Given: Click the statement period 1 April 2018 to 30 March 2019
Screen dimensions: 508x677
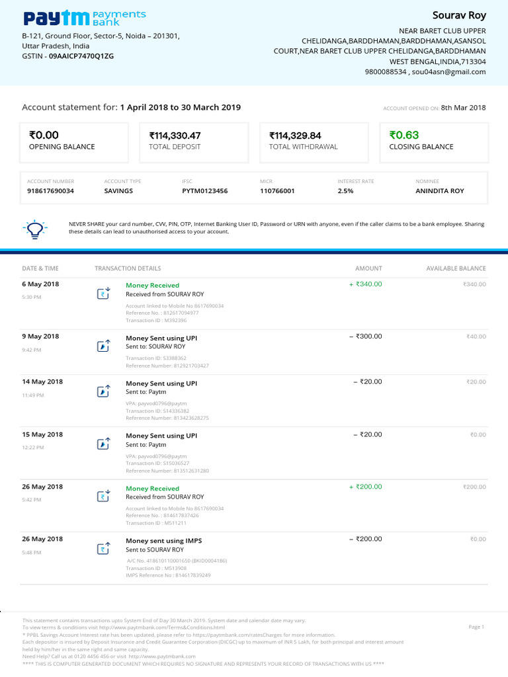Looking at the screenshot, I should (181, 108).
